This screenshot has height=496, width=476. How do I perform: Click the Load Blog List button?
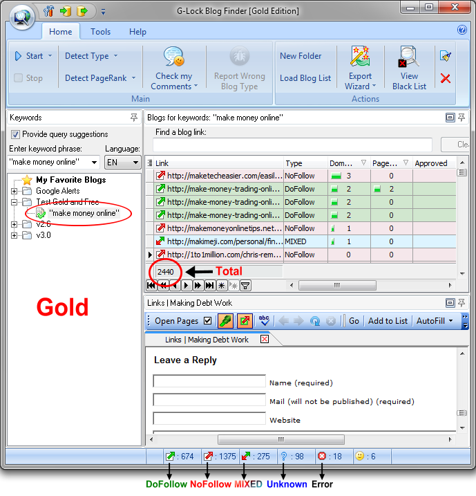pyautogui.click(x=305, y=78)
